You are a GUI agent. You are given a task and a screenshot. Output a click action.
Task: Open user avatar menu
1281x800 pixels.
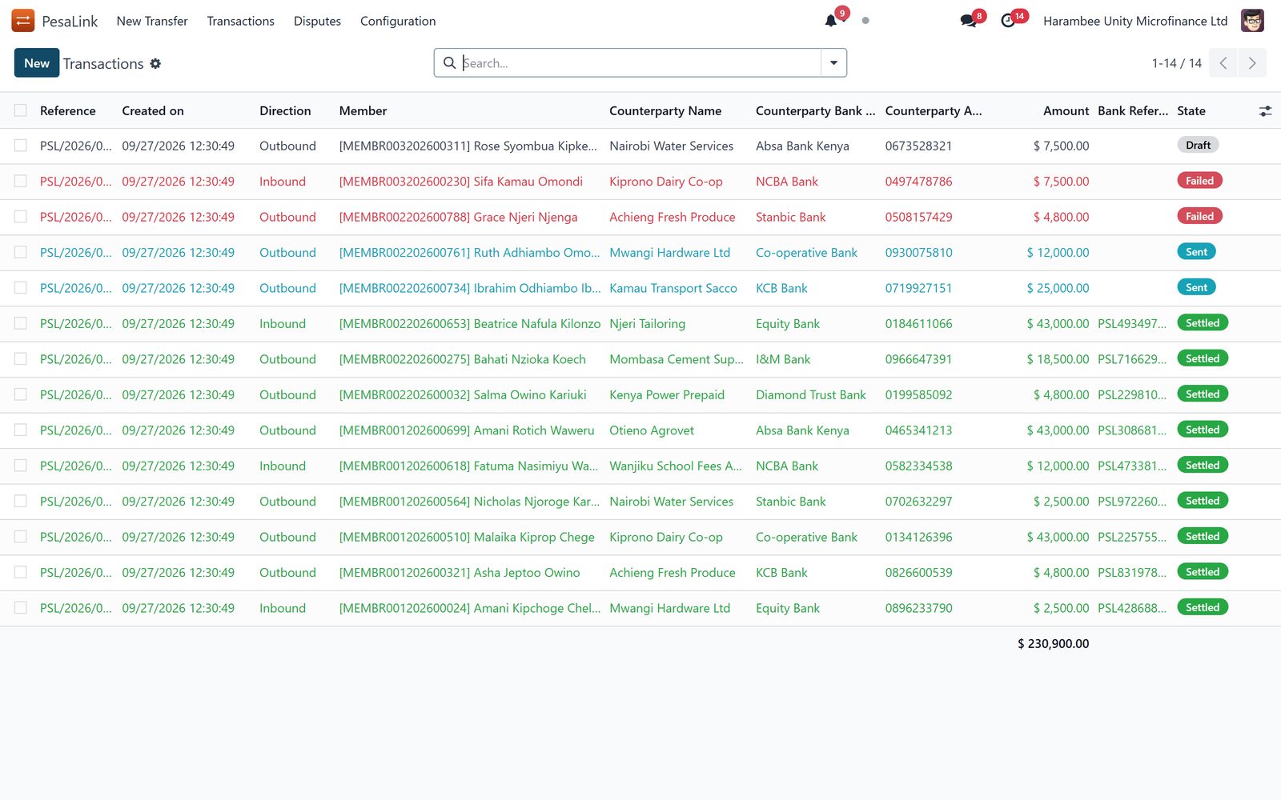[x=1252, y=21]
